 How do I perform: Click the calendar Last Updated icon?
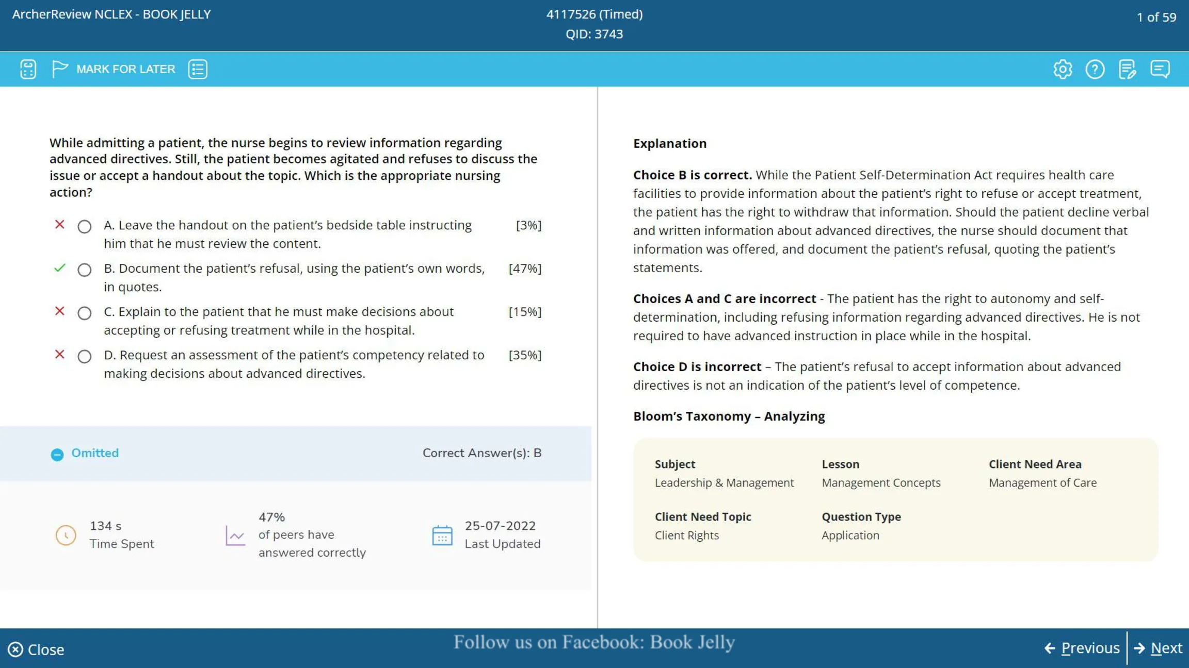click(442, 535)
